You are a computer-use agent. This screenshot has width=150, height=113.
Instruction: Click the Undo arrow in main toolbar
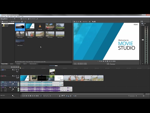click(15, 19)
